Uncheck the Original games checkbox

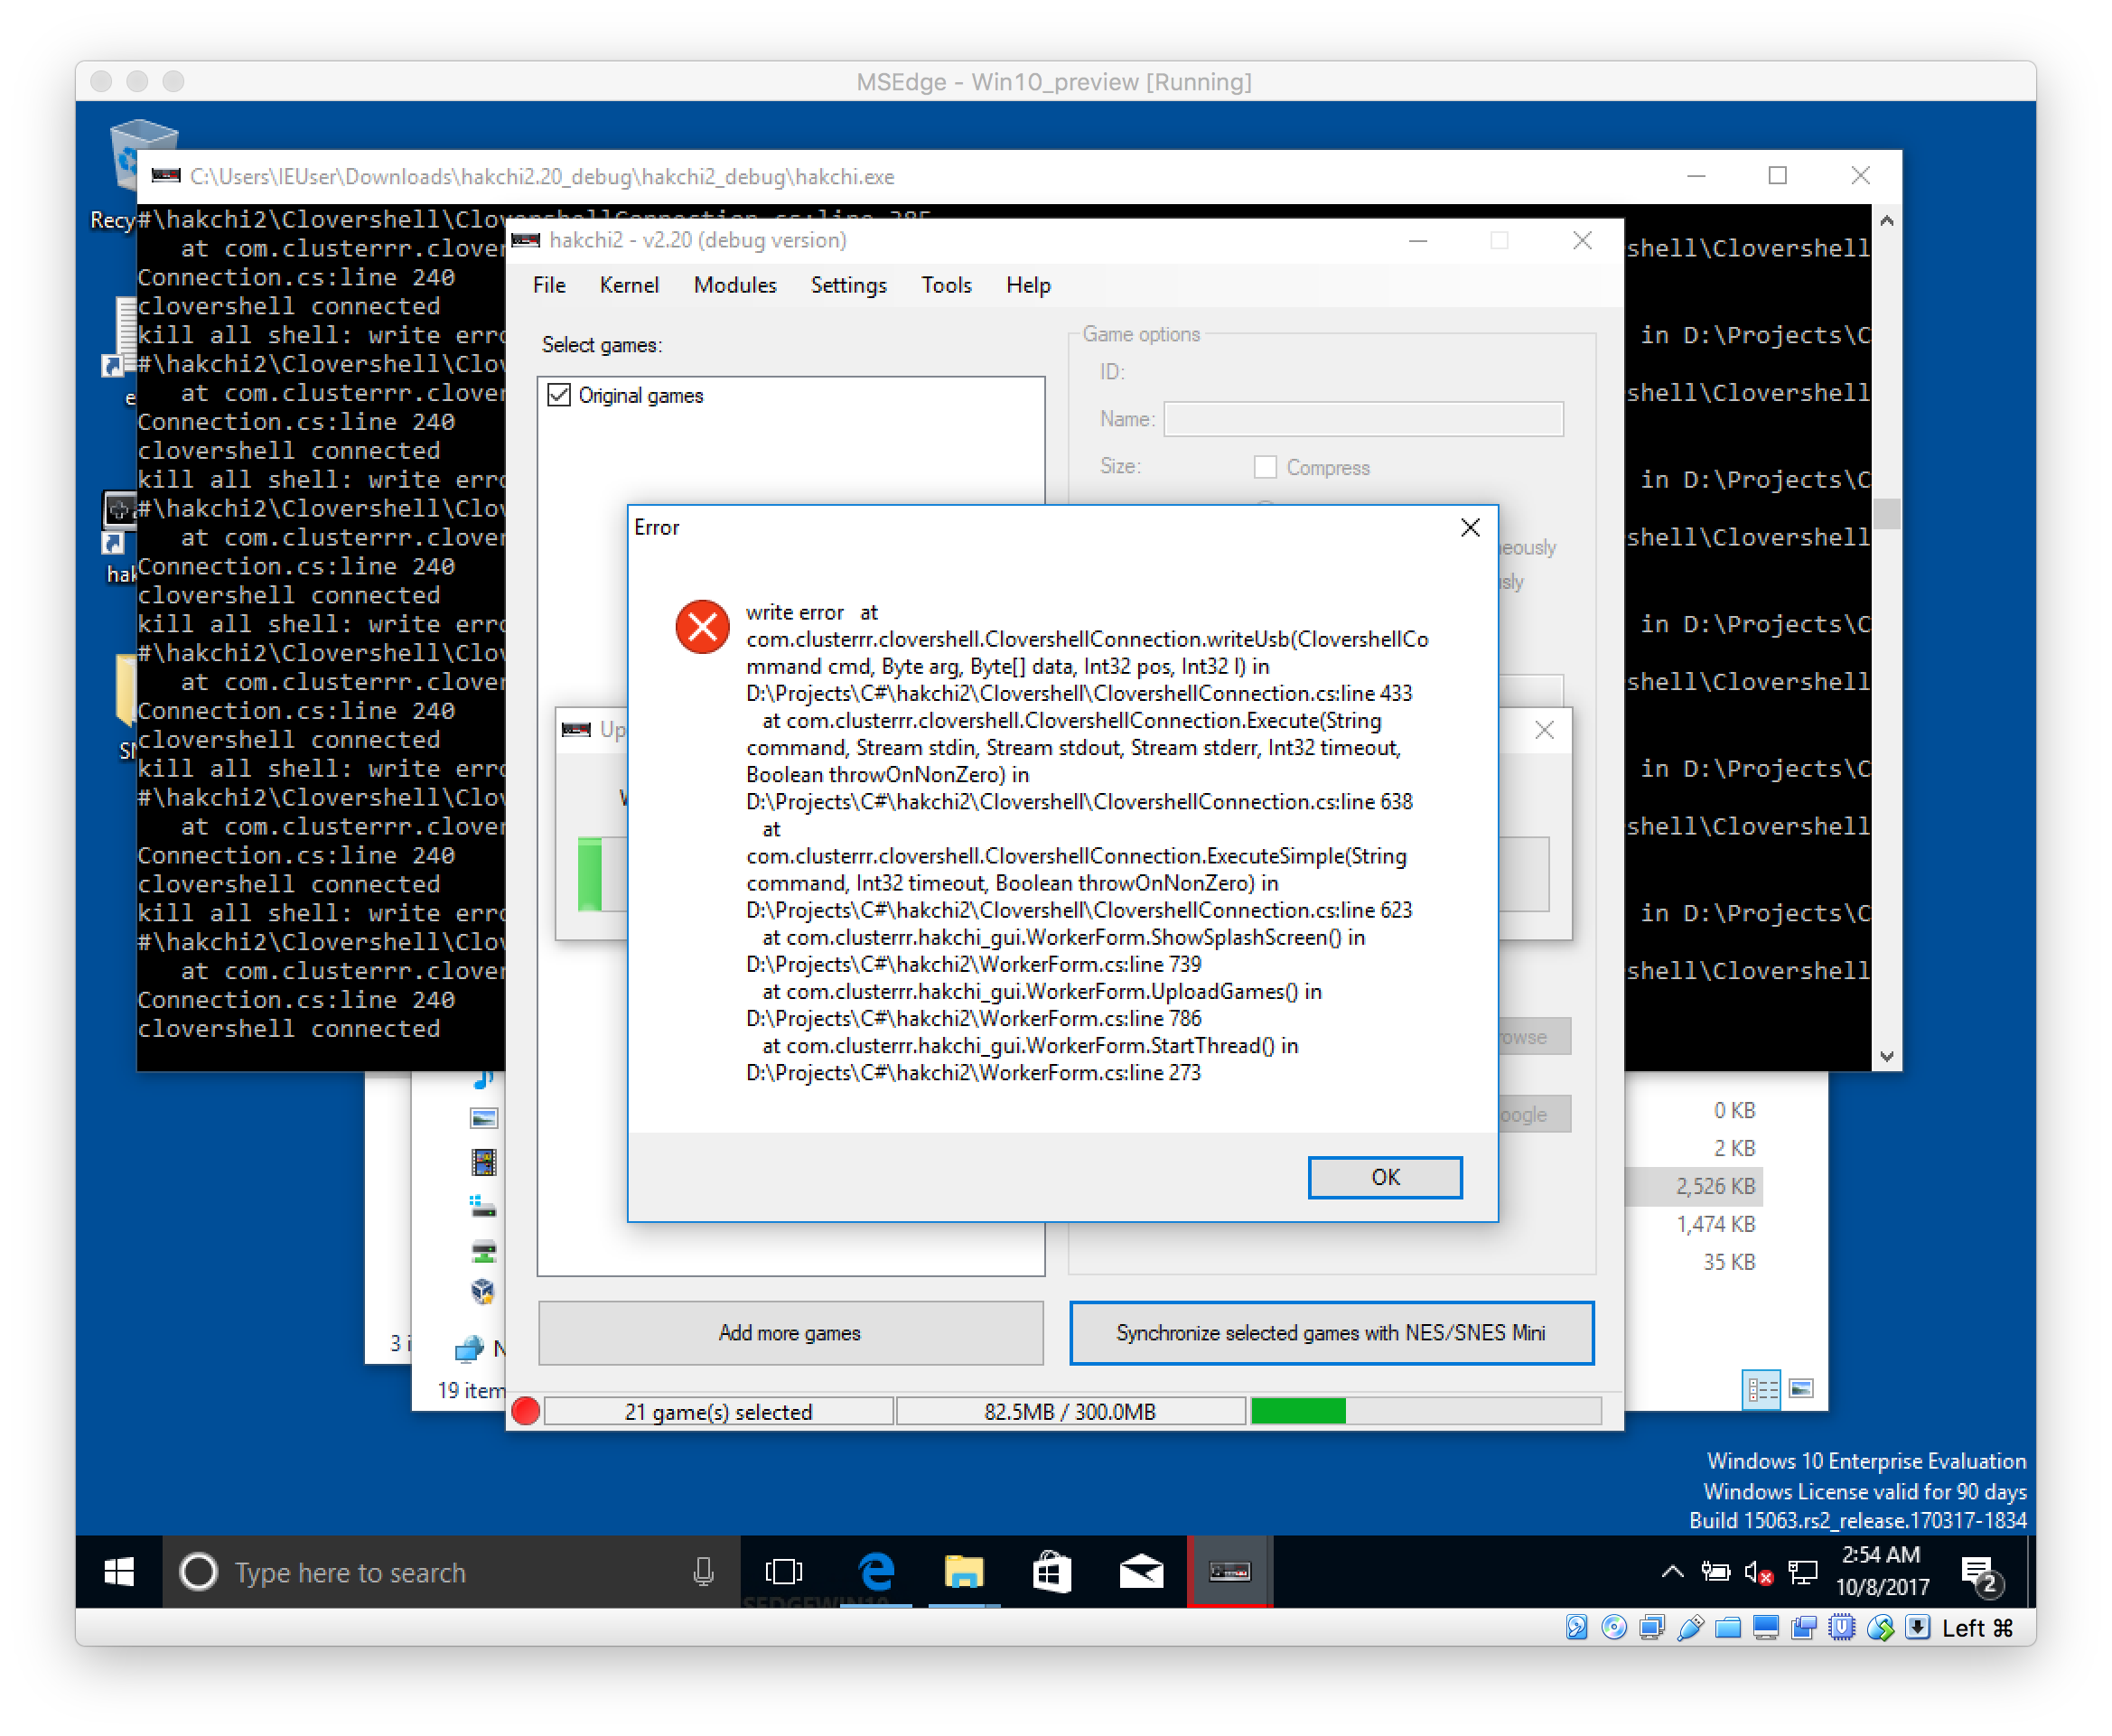click(x=560, y=396)
